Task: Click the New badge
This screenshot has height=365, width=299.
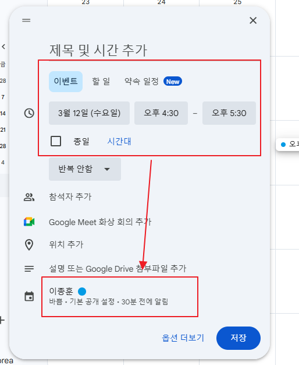Action: [173, 82]
